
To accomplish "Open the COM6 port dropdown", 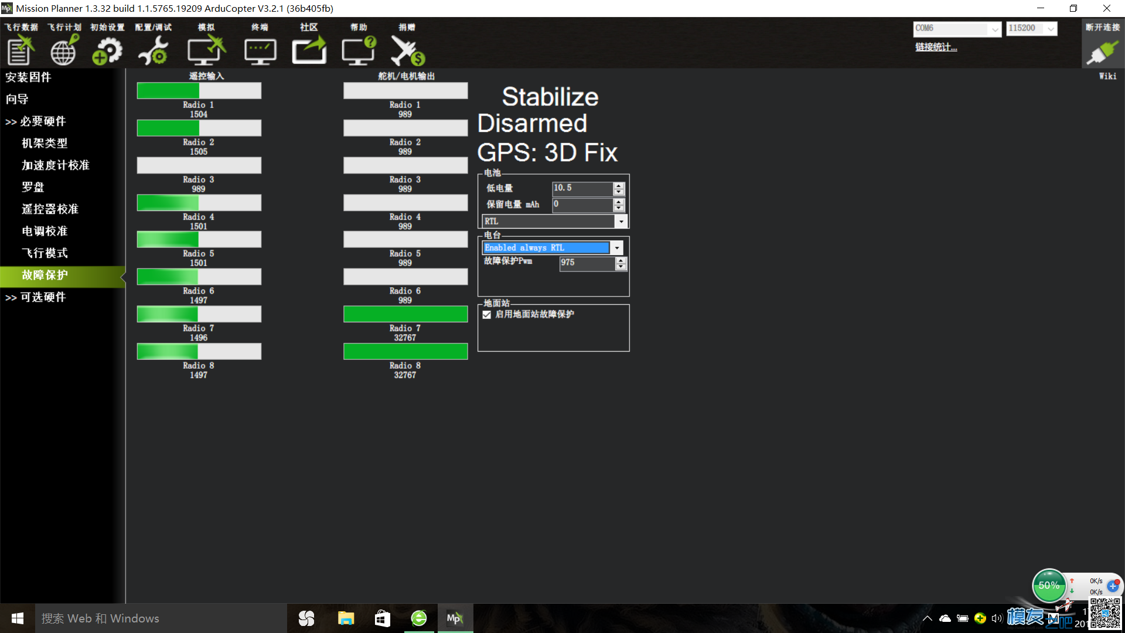I will pyautogui.click(x=995, y=28).
